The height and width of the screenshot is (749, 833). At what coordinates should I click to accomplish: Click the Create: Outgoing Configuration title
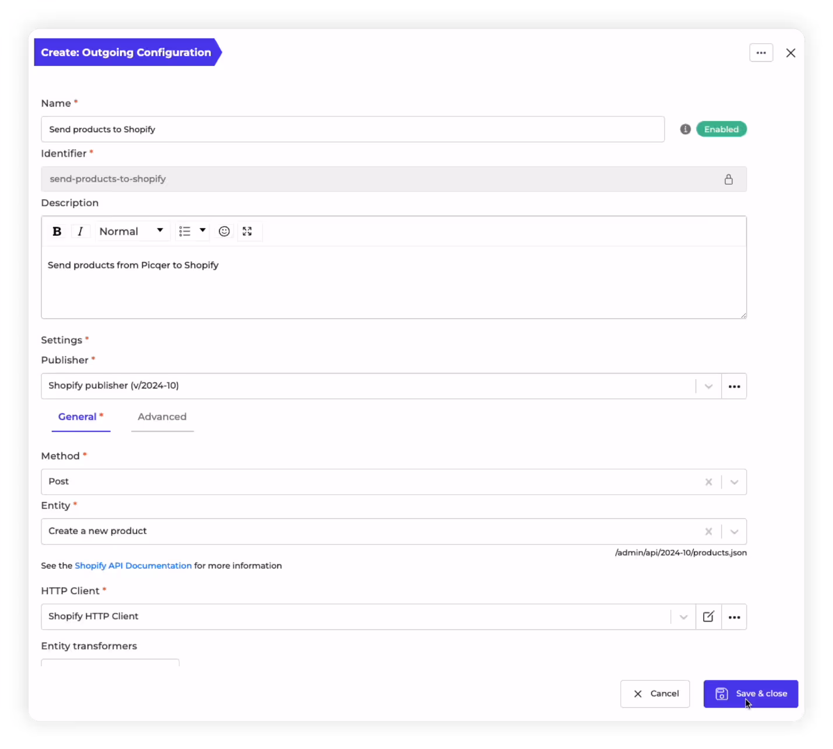click(x=126, y=52)
